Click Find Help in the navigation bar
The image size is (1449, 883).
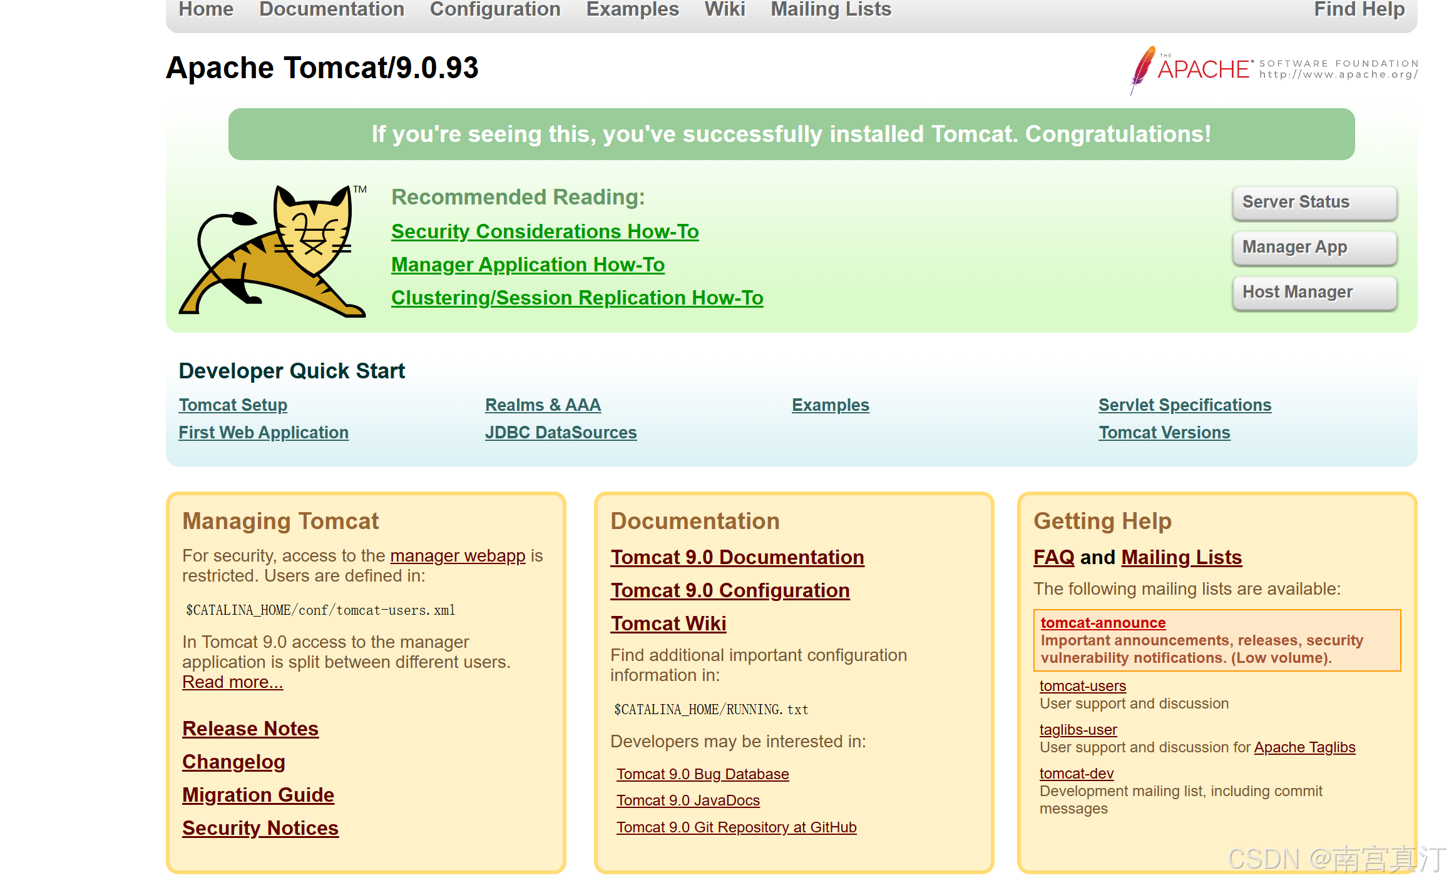1359,9
